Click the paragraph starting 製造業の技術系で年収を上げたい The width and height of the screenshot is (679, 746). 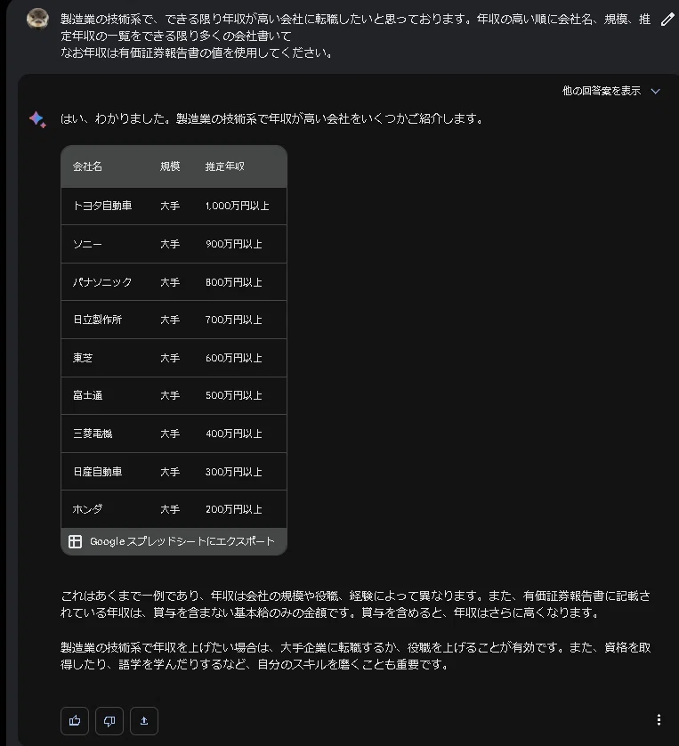point(355,655)
